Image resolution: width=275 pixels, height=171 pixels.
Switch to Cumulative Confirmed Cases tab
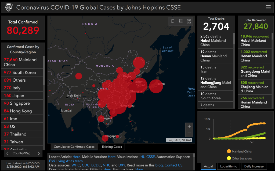(74, 147)
